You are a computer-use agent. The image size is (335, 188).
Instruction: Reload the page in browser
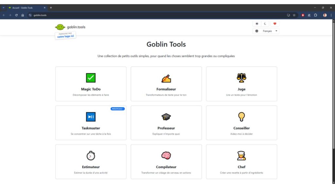(x=16, y=15)
